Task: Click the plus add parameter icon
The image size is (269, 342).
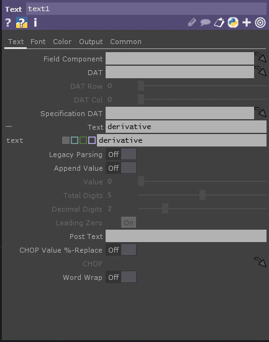Action: point(247,22)
